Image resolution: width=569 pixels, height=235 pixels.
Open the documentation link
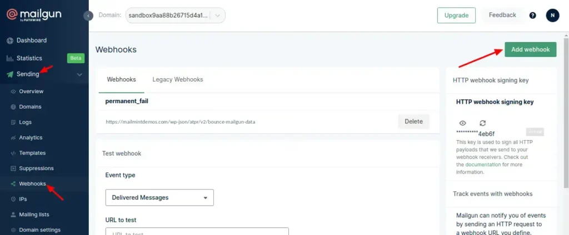pos(483,165)
